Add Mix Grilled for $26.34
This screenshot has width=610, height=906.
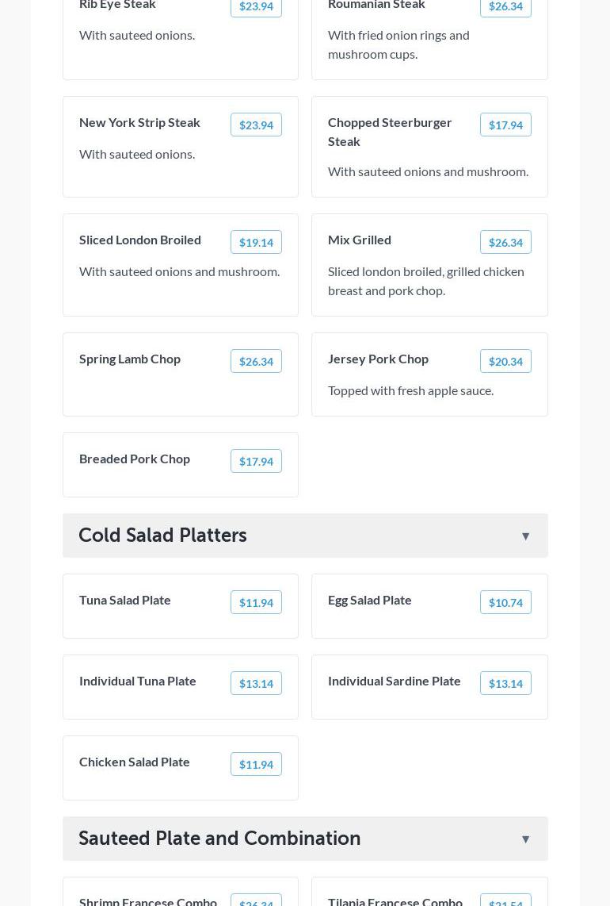(x=505, y=243)
